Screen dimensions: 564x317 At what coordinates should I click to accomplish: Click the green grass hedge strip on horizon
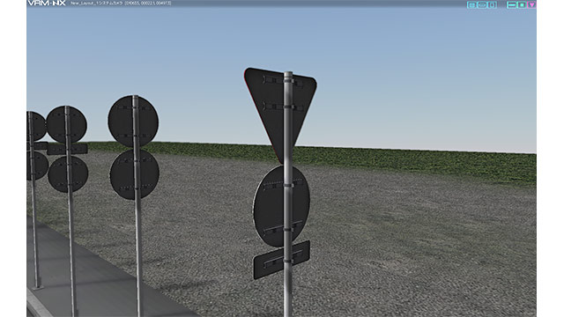pyautogui.click(x=323, y=158)
